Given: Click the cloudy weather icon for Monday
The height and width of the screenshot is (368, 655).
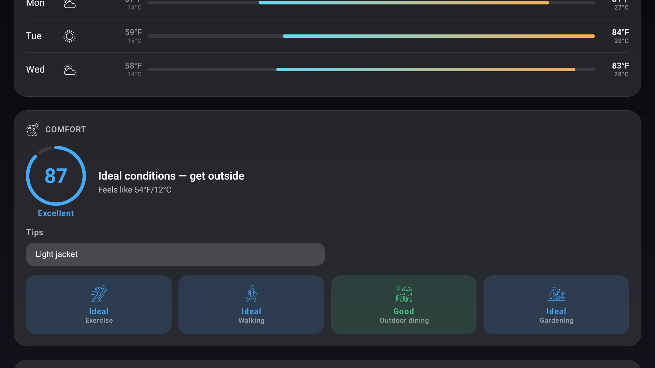Looking at the screenshot, I should pyautogui.click(x=69, y=3).
